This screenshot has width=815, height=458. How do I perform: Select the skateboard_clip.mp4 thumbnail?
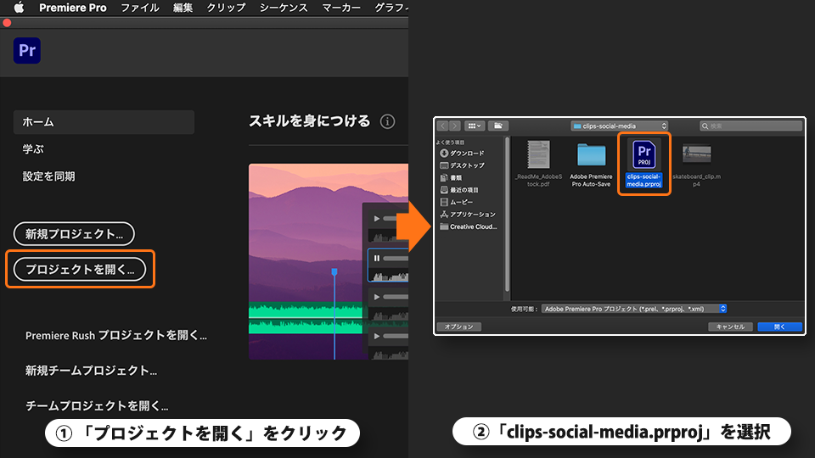pos(696,154)
